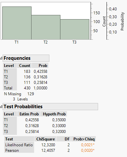Click the Frequencies section header
The width and height of the screenshot is (127, 157).
[x=26, y=58]
